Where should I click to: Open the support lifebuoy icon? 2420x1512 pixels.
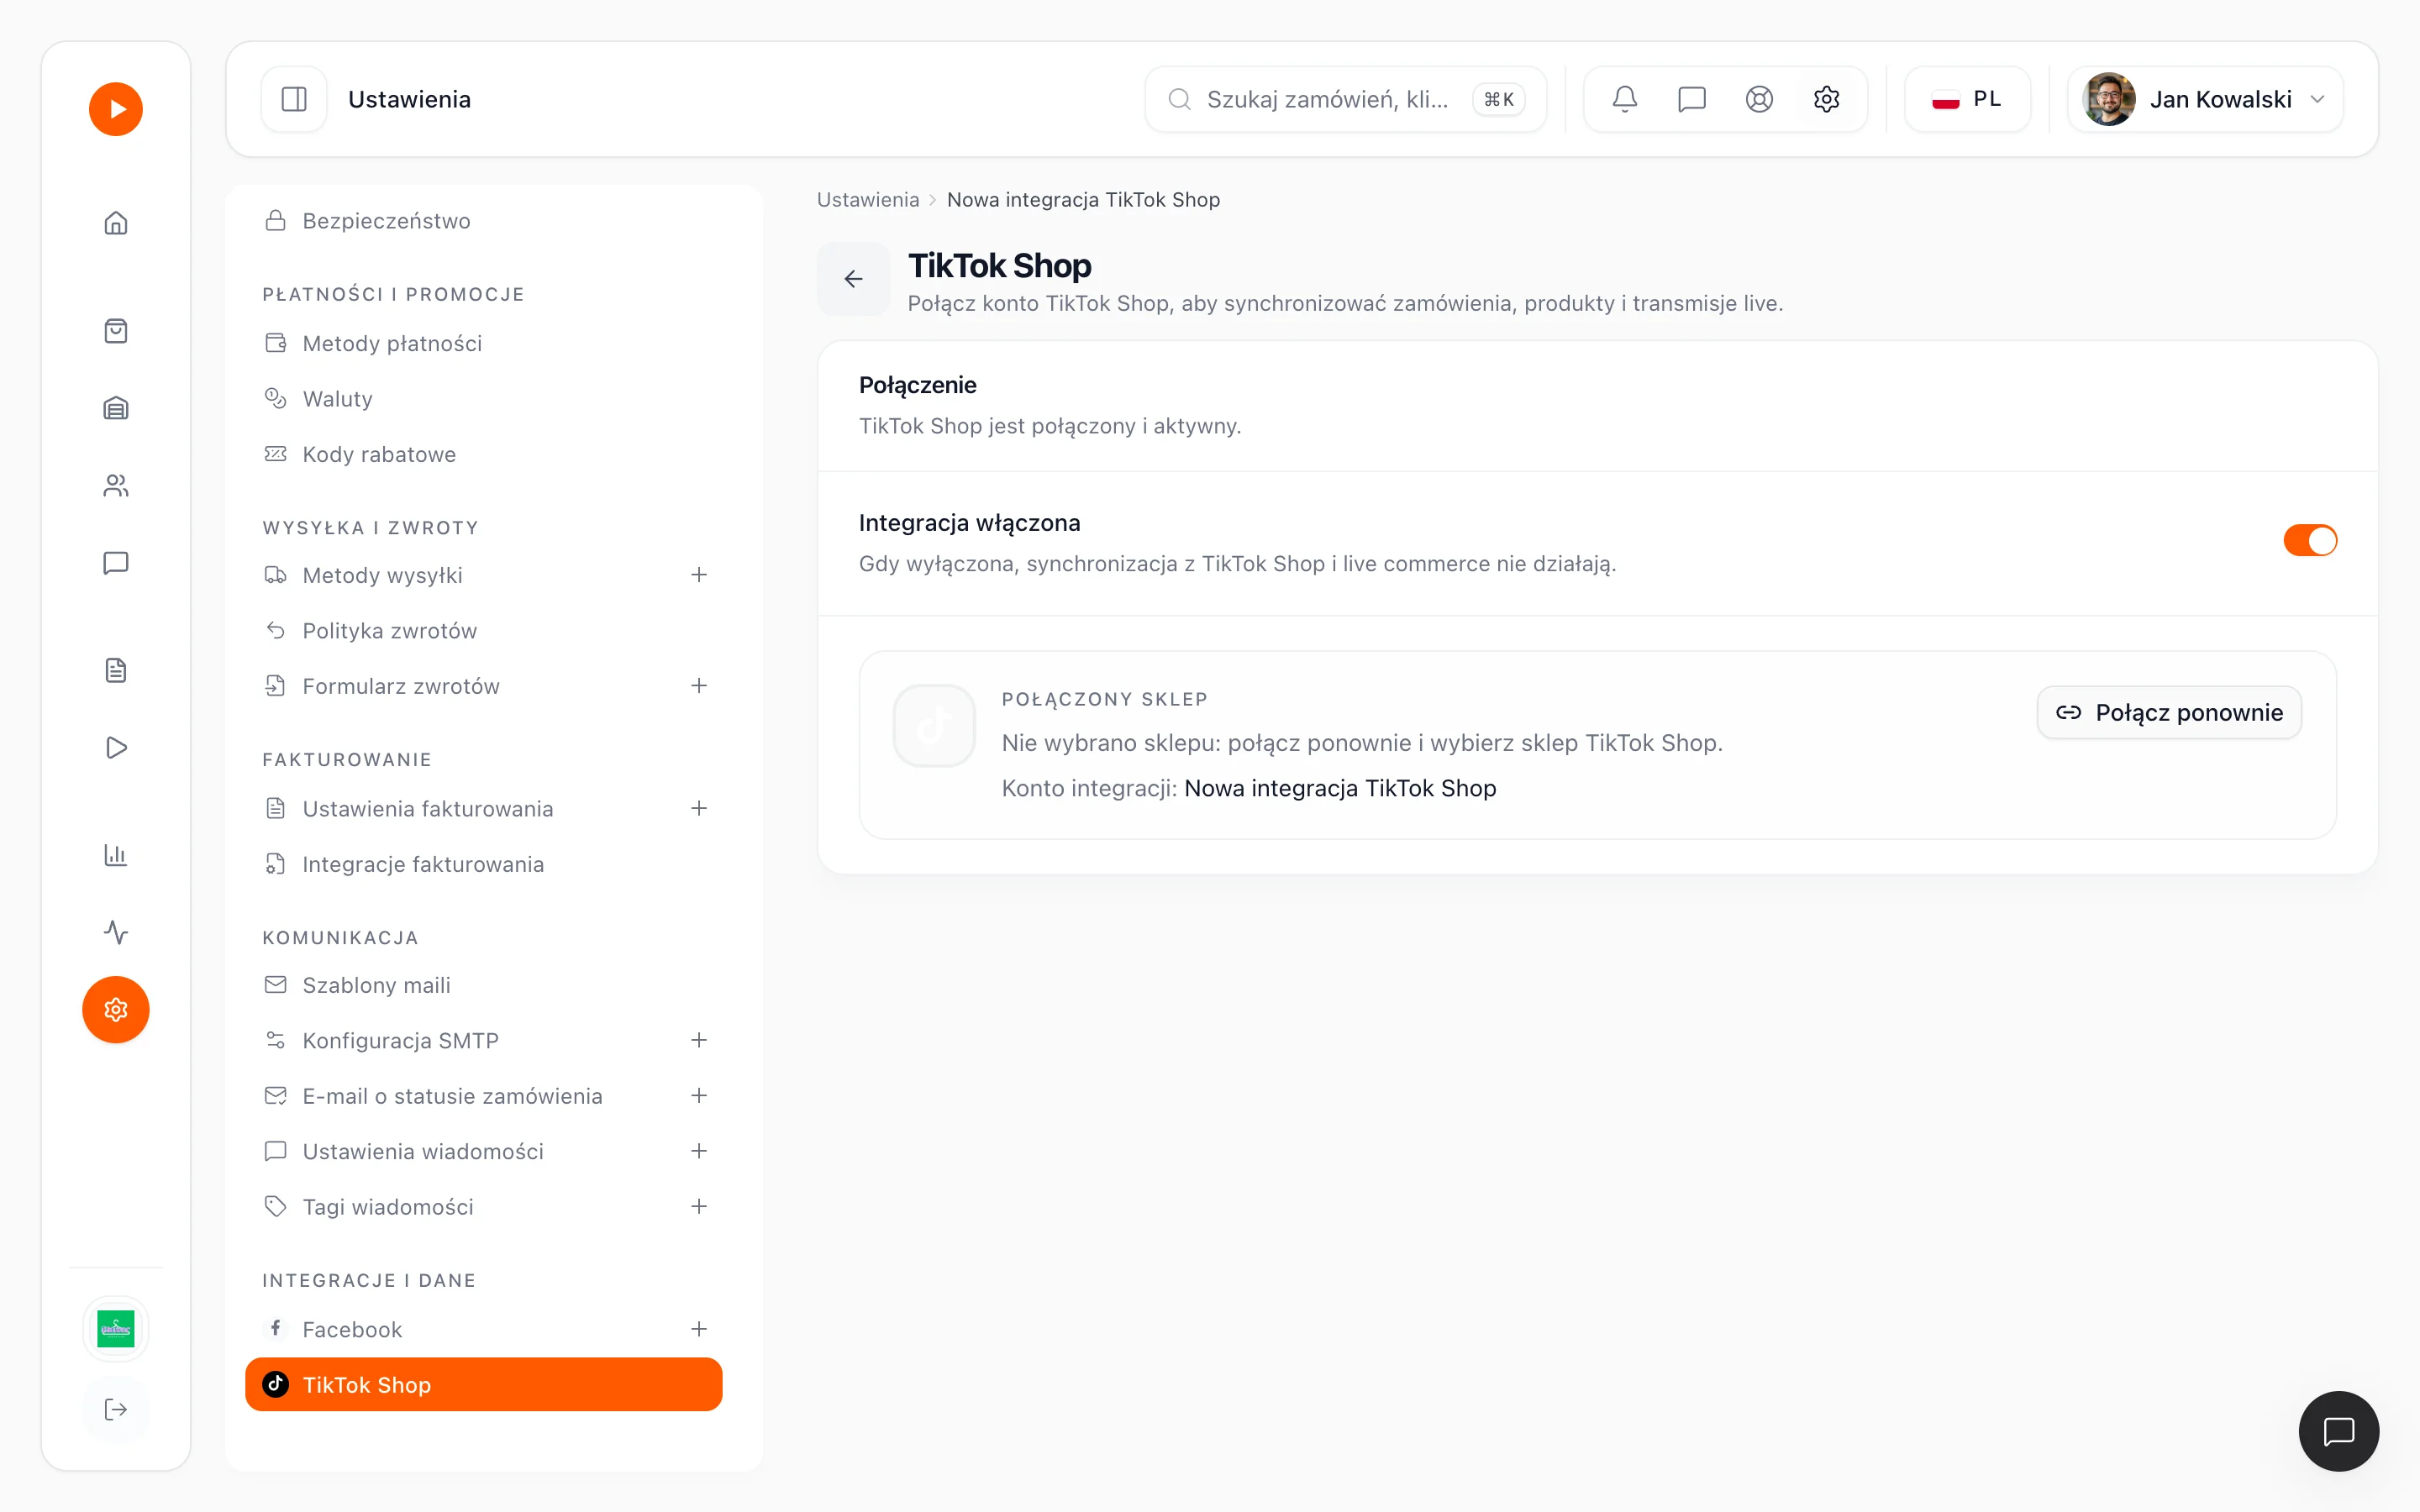click(1759, 99)
